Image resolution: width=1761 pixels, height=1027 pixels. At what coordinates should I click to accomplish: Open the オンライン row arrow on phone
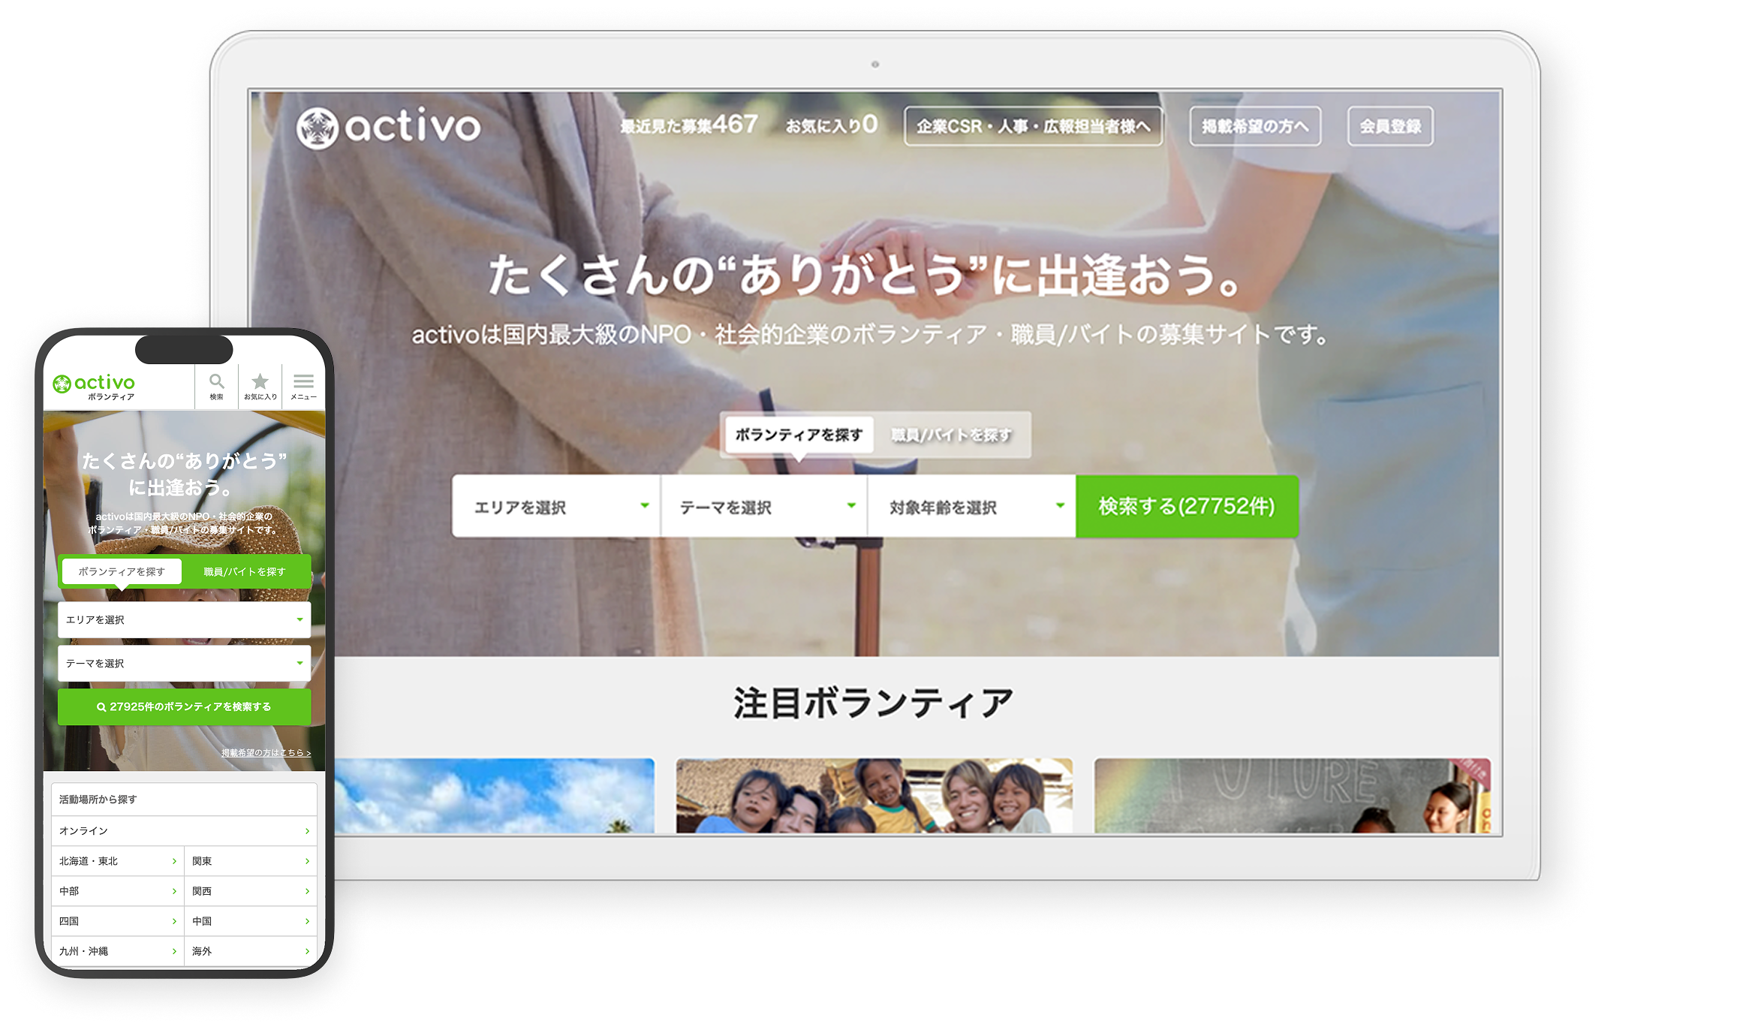(x=307, y=831)
